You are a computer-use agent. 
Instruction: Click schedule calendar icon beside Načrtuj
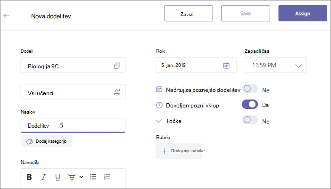pyautogui.click(x=159, y=89)
